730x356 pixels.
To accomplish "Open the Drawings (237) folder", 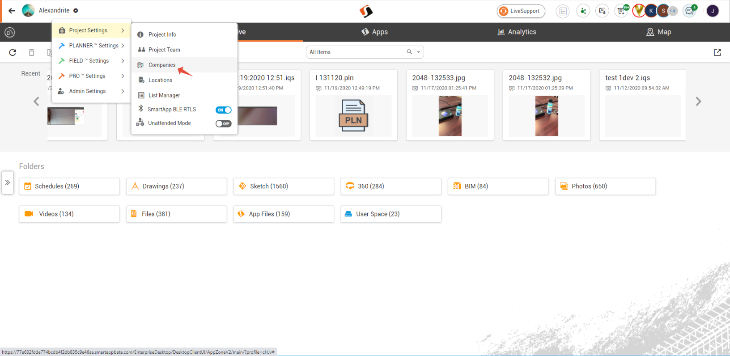I will click(176, 186).
